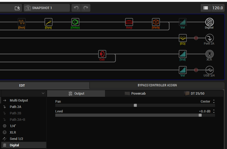227x149 pixels.
Task: Expand the output list dropdown chevron
Action: coord(43,93)
